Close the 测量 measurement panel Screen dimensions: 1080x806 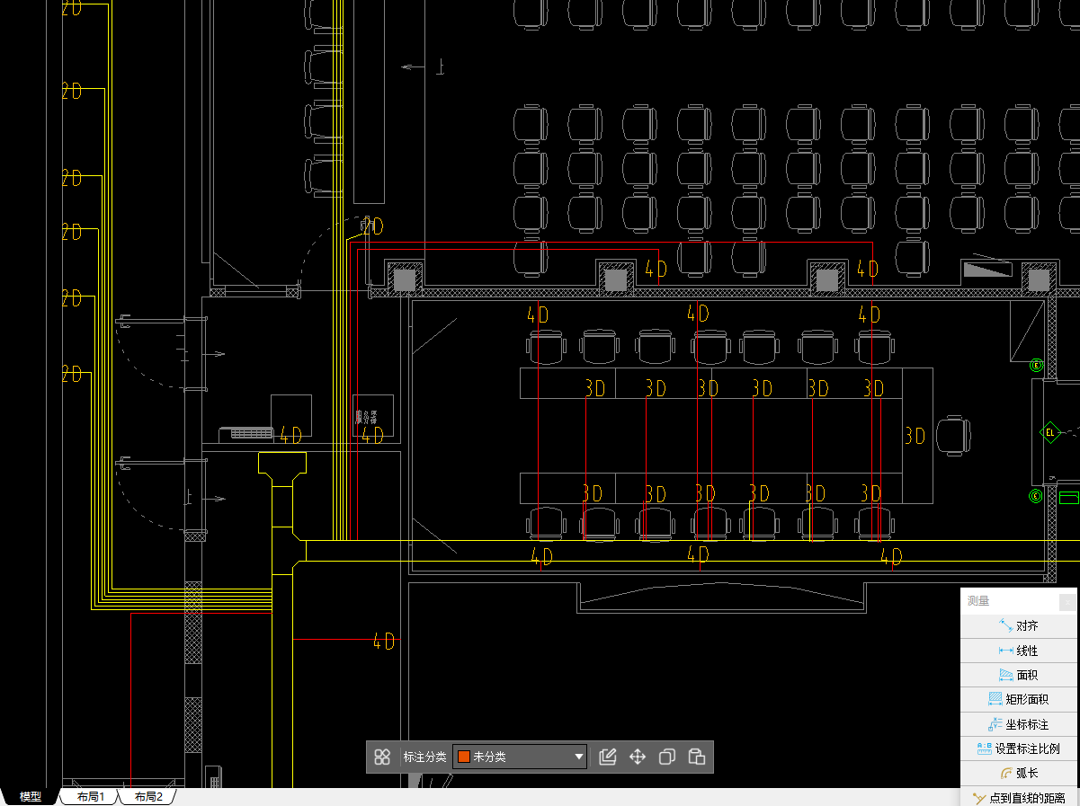click(x=1067, y=602)
